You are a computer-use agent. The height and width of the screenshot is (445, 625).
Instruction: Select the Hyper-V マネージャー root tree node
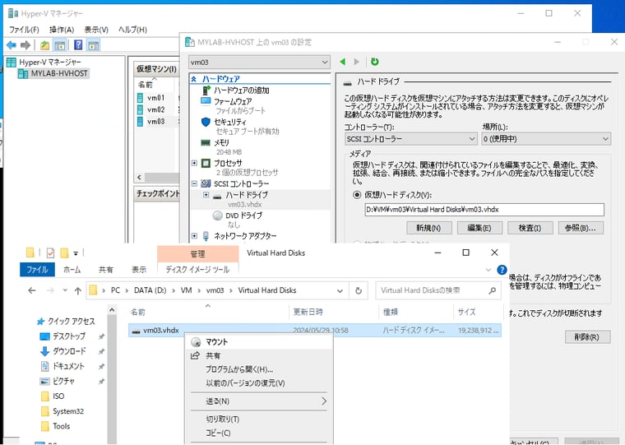point(50,63)
